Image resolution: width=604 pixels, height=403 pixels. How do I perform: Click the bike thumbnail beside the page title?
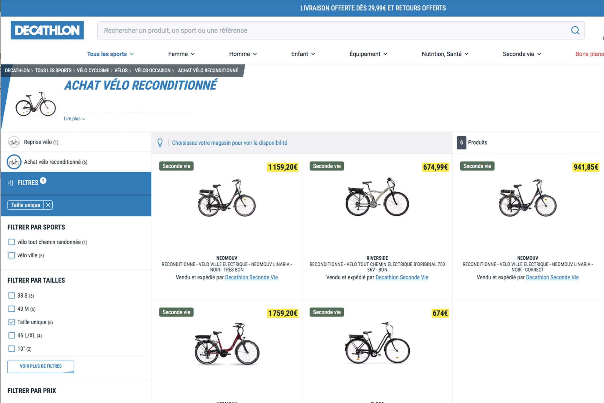[36, 104]
